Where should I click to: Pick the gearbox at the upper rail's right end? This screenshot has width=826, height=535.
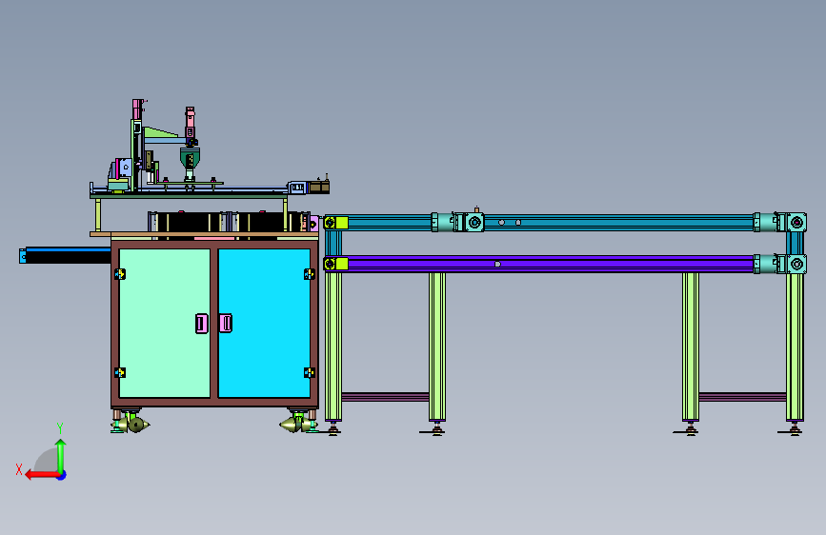[796, 222]
